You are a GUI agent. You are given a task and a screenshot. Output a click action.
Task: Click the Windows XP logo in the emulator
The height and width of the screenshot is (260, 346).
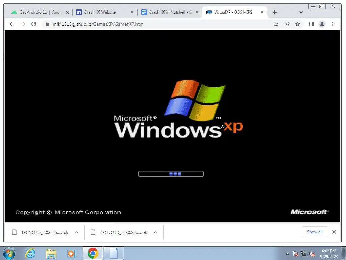pos(178,109)
